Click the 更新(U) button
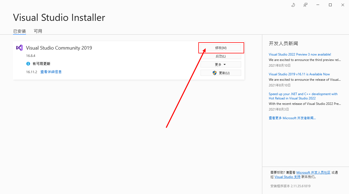This screenshot has width=349, height=194. click(x=221, y=73)
